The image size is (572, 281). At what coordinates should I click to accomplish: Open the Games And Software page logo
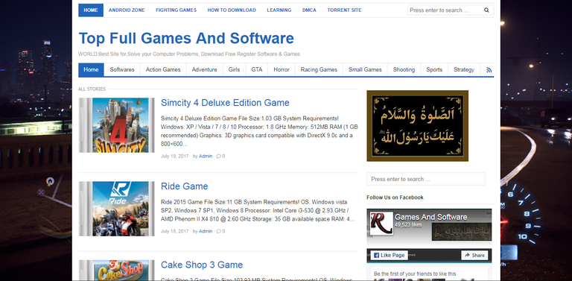(381, 223)
